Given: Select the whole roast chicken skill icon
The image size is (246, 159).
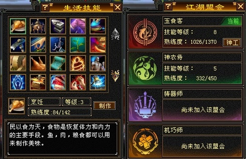Looking at the screenshot, I should (38, 63).
